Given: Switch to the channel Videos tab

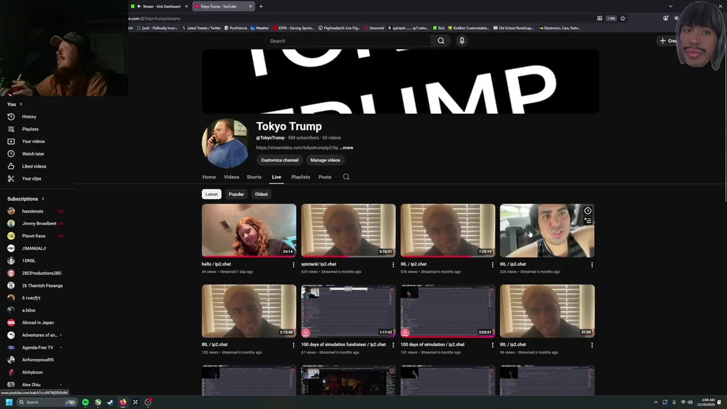Looking at the screenshot, I should pyautogui.click(x=232, y=177).
